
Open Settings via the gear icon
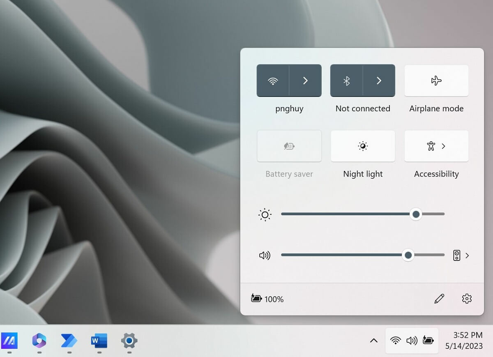tap(466, 299)
